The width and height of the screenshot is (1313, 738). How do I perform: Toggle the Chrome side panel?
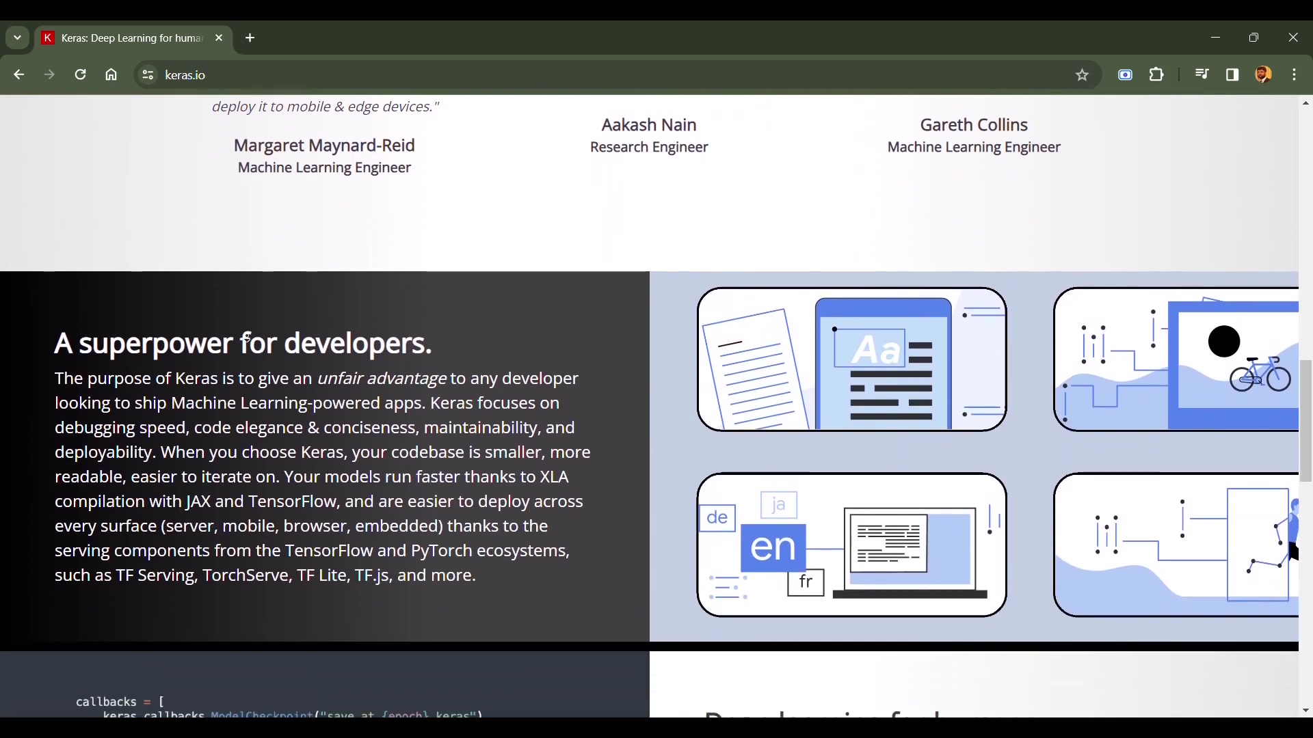tap(1233, 74)
